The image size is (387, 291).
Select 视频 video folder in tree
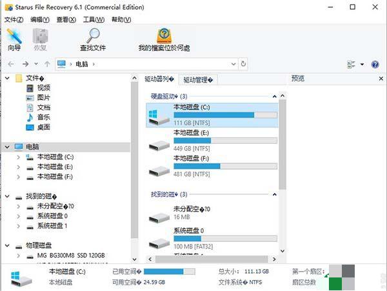pyautogui.click(x=44, y=88)
